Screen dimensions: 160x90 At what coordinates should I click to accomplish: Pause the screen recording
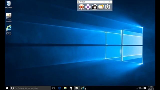pyautogui.click(x=88, y=7)
